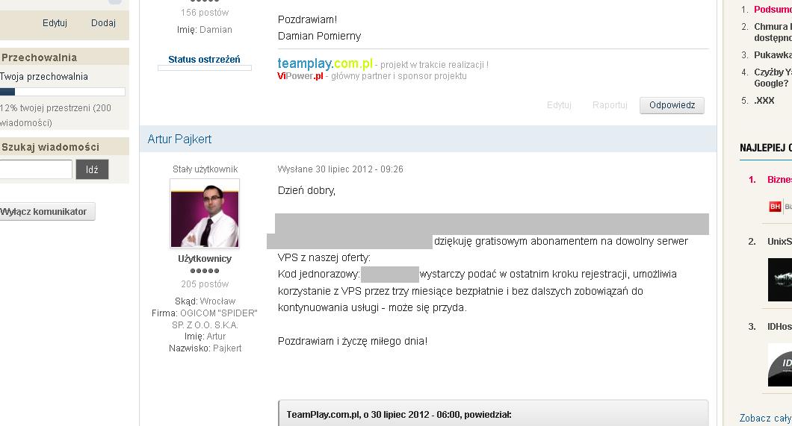This screenshot has height=426, width=792.
Task: Open the ViPower.pl sponsor logo
Action: point(300,76)
